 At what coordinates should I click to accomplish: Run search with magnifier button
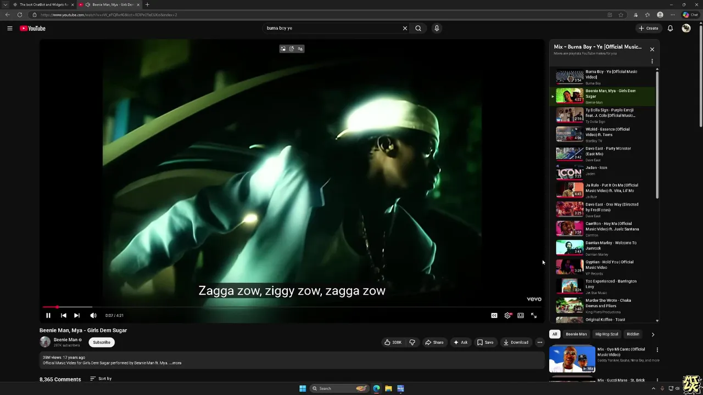point(418,29)
